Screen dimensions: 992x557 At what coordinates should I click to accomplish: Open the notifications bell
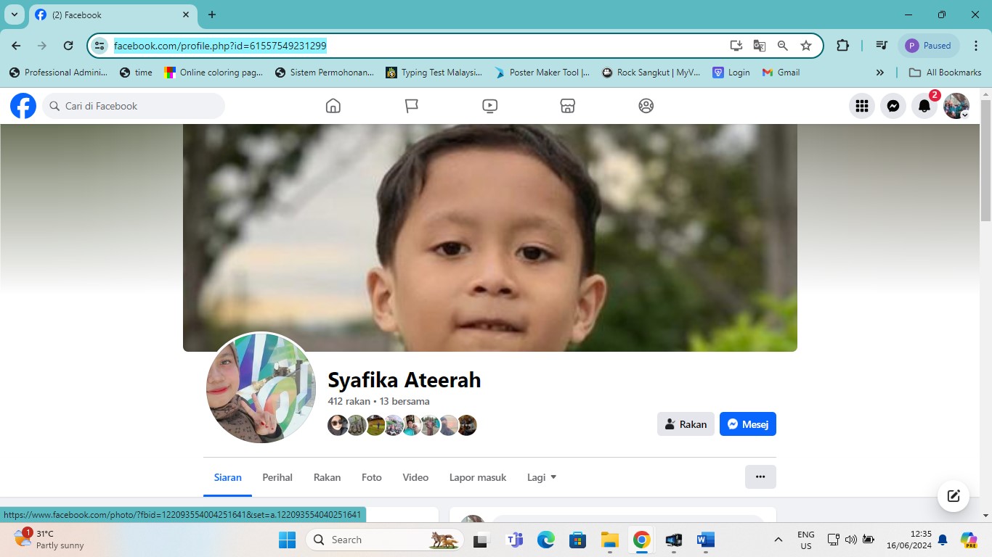pos(924,105)
